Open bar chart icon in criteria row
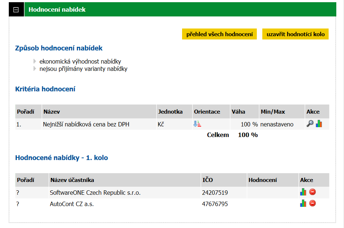 coord(319,124)
